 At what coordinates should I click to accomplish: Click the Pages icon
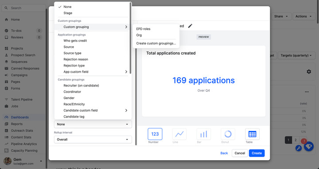7,82
